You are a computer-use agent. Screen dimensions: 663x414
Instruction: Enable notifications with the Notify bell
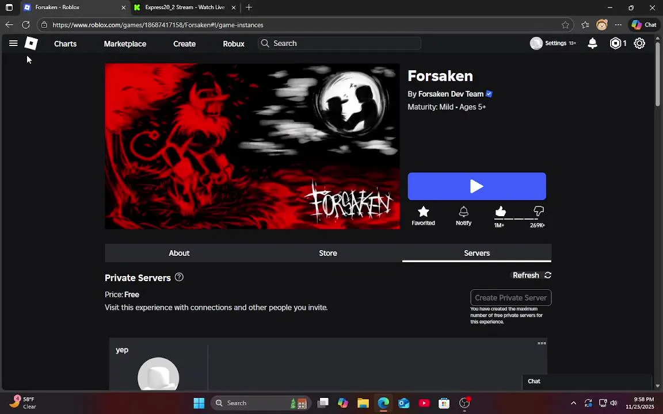click(463, 212)
